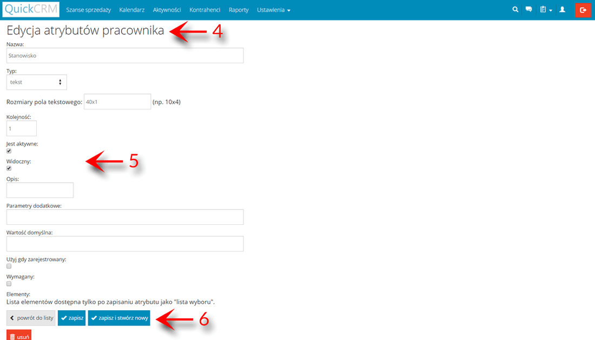Open the clipboard tasks icon menu
595x340 pixels.
click(545, 10)
